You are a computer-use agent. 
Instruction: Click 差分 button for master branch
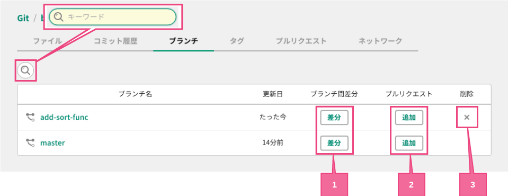coord(334,143)
